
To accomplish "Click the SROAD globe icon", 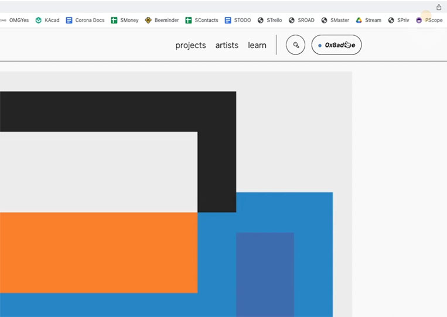I will [291, 21].
